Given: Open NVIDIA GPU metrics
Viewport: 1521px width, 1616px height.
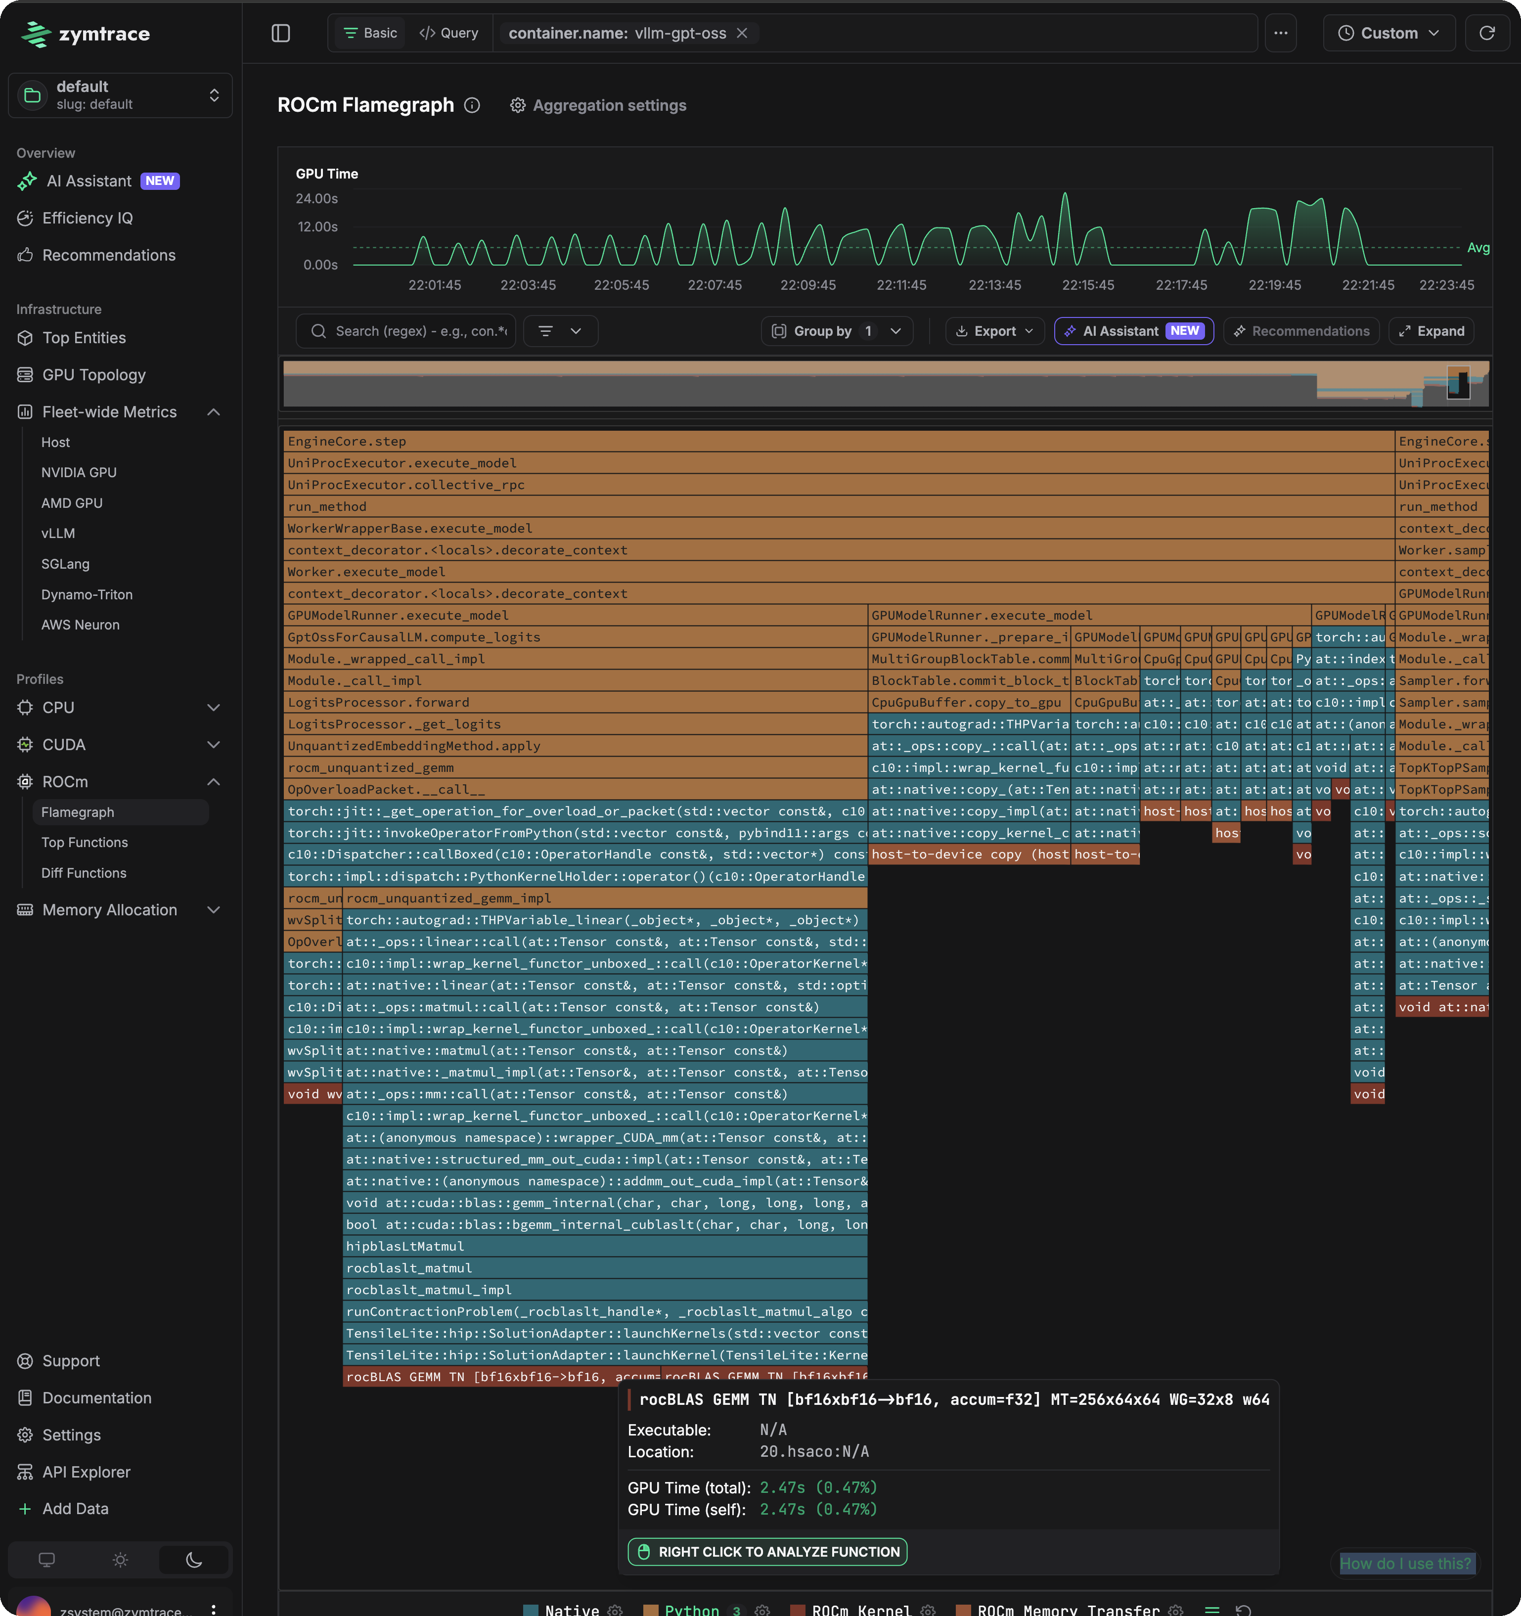Looking at the screenshot, I should [x=79, y=472].
